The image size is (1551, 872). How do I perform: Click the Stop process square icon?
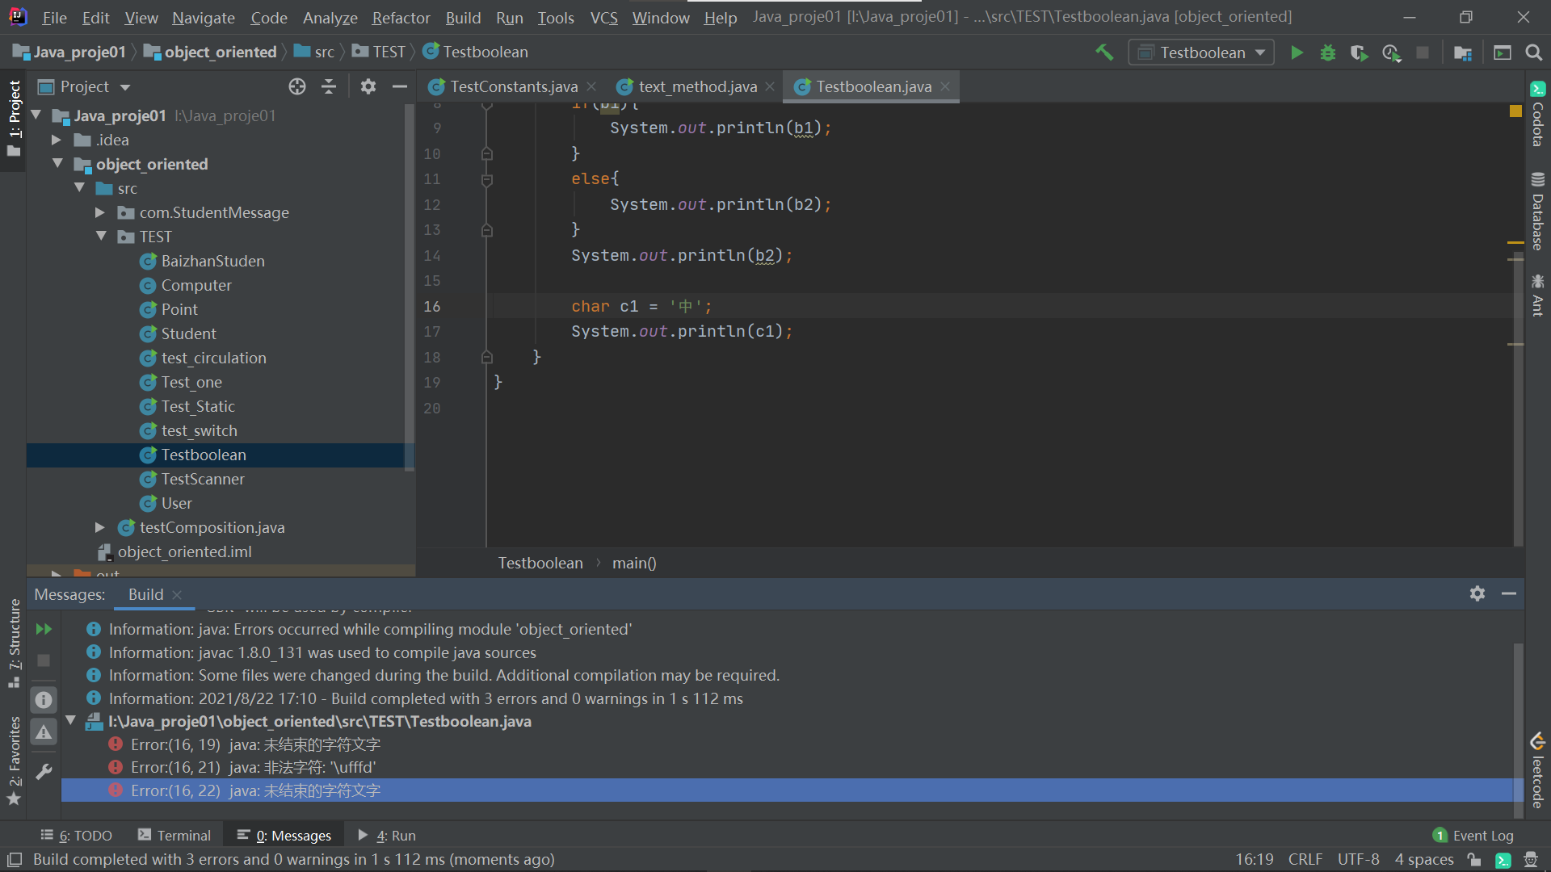(x=1423, y=52)
